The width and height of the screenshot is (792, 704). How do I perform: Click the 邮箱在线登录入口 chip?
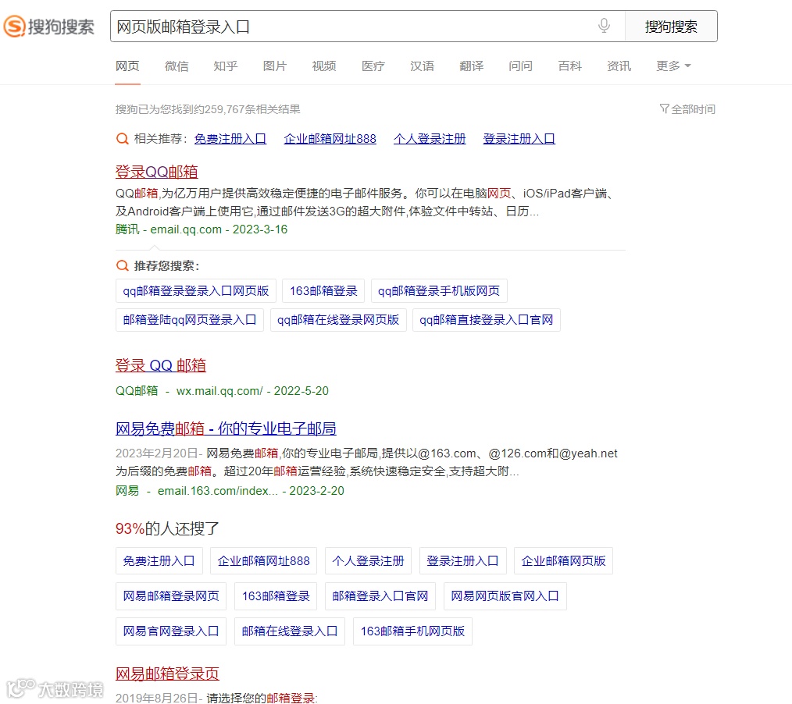tap(290, 631)
